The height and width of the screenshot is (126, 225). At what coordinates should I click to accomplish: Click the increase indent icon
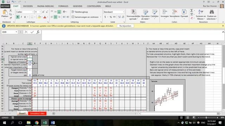coord(68,17)
